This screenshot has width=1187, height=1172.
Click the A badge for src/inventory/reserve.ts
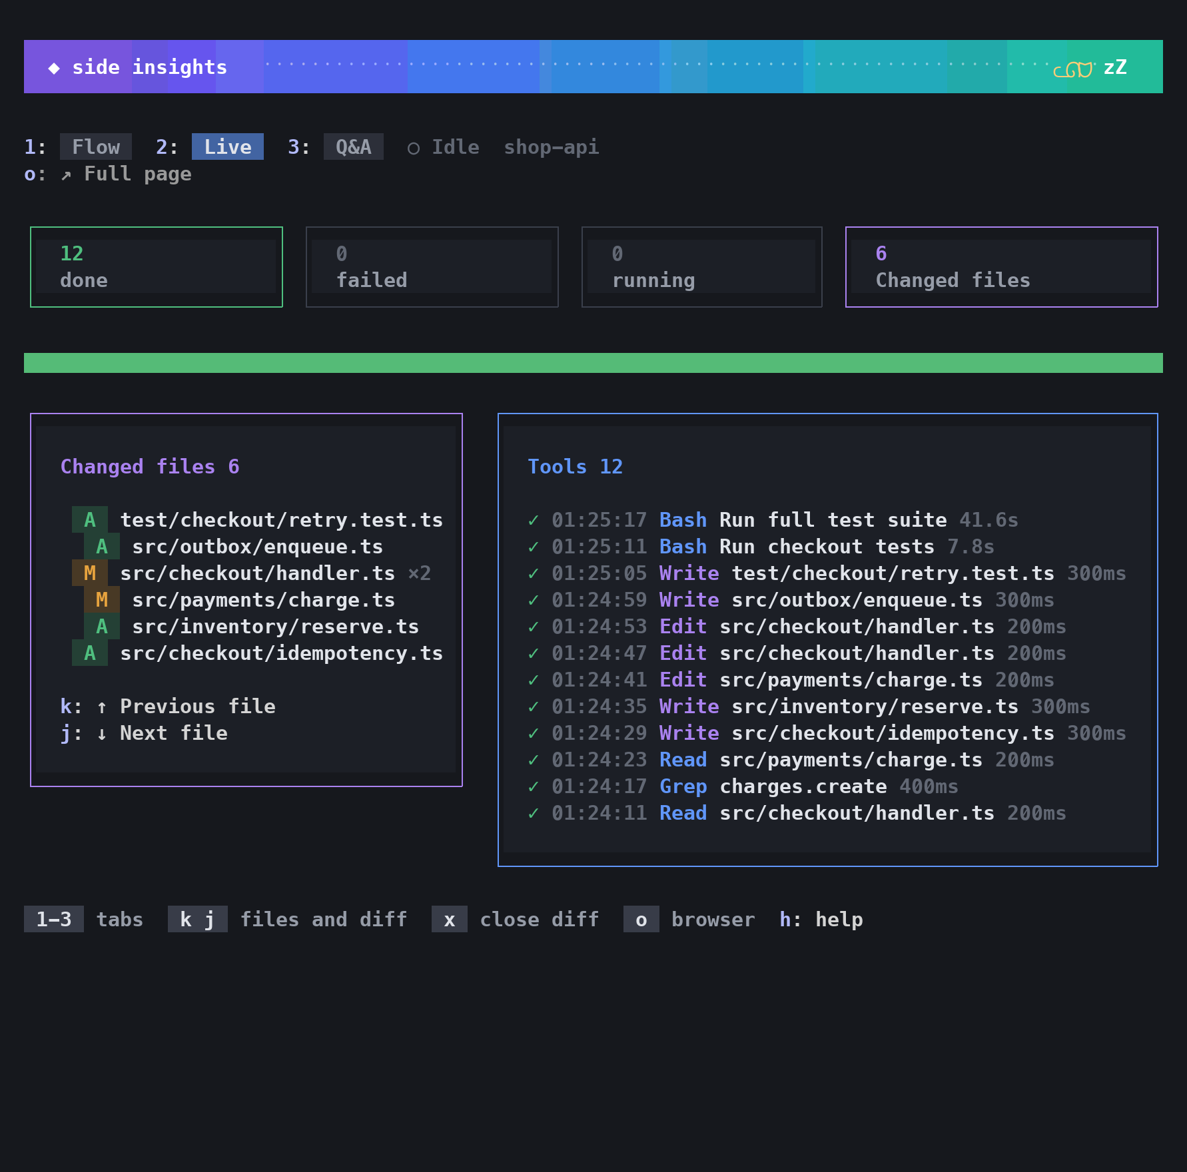pyautogui.click(x=102, y=626)
